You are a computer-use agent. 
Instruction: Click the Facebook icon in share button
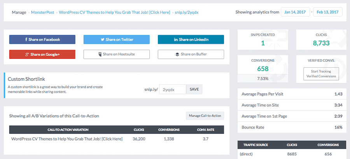[26, 40]
